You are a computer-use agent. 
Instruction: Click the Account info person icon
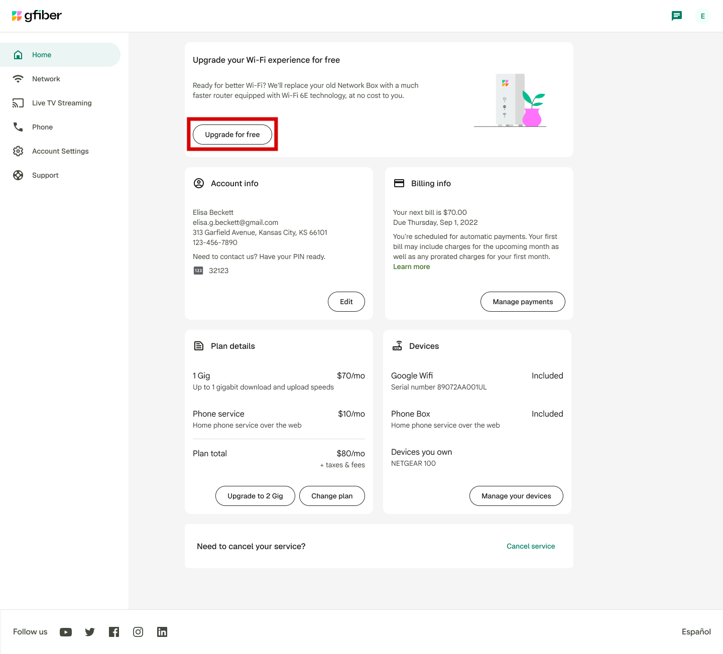click(199, 183)
